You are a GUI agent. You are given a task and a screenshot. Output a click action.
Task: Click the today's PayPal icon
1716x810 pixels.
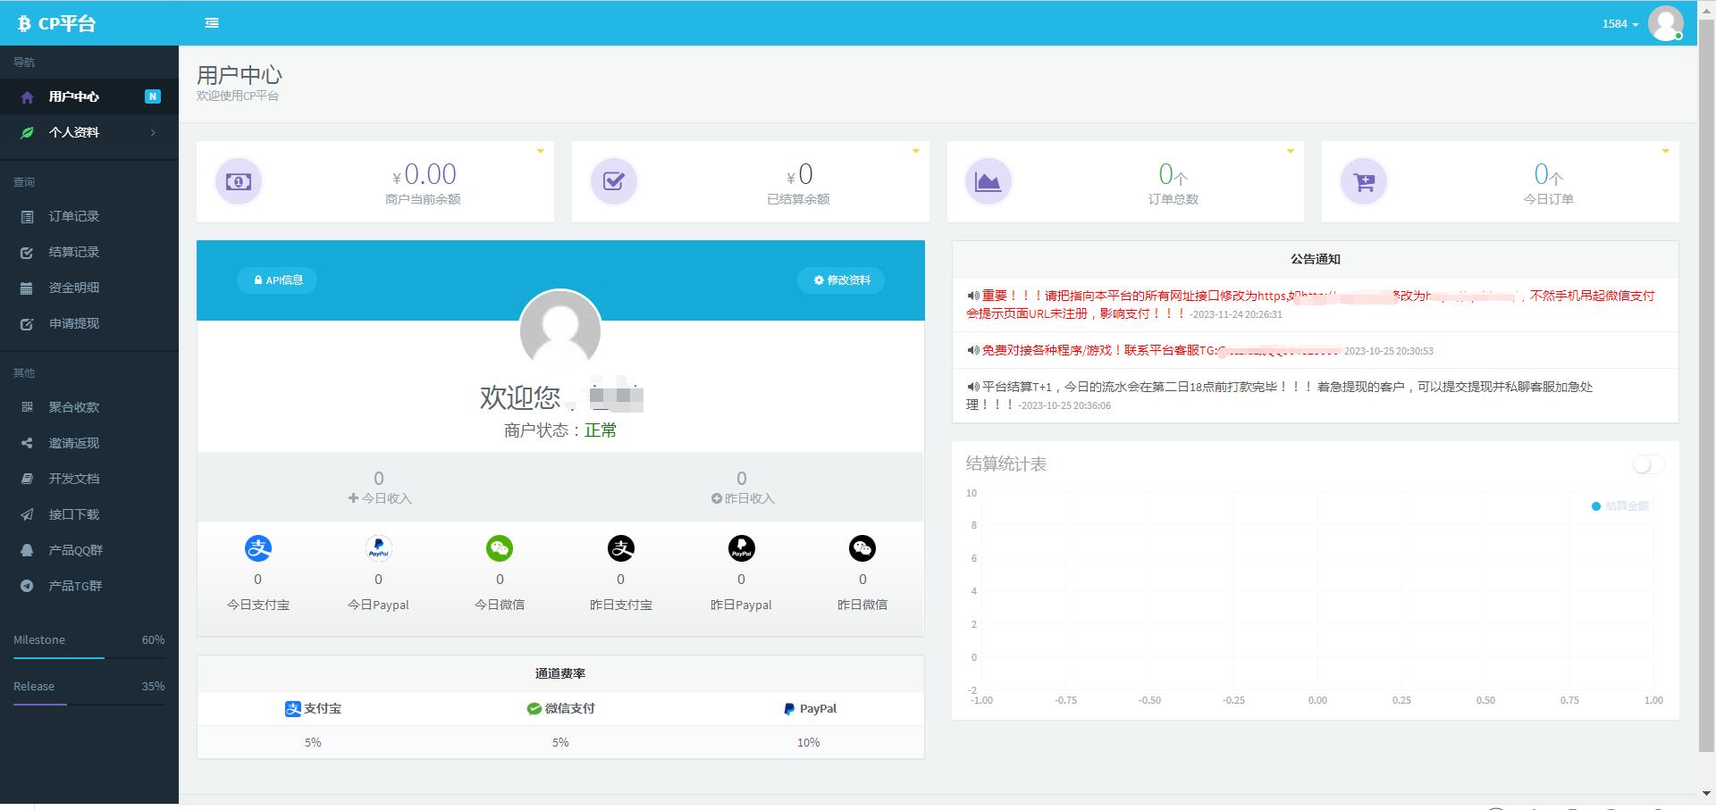[x=379, y=548]
